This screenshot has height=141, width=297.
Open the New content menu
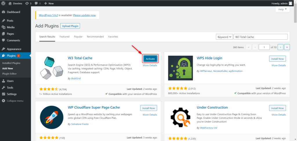point(49,3)
